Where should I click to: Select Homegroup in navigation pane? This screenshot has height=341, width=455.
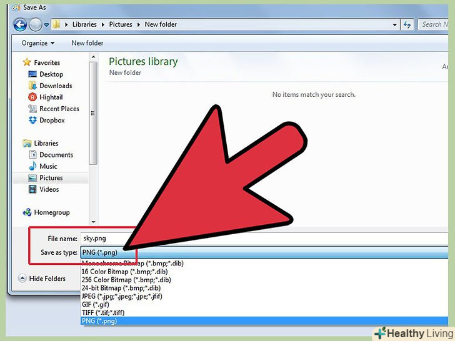52,212
